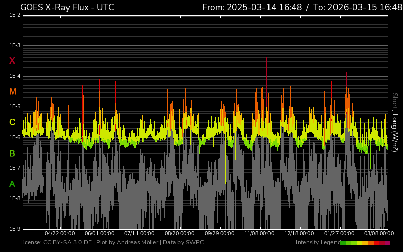Viewport: 403px width, 252px height.
Task: Click the GOES X-Ray Flux - UTC title
Action: point(67,7)
